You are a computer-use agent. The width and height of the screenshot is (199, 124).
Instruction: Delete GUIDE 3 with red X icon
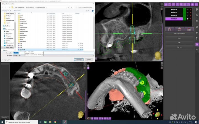[x=191, y=16]
